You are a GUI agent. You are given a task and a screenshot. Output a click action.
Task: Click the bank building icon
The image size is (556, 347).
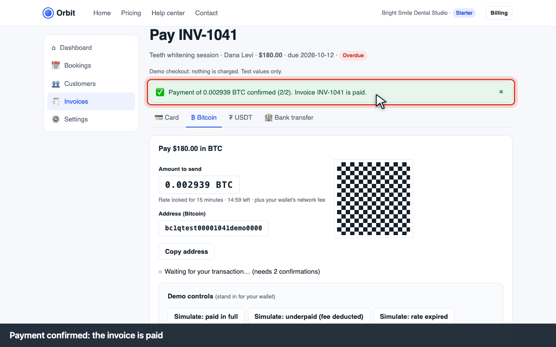[x=268, y=118]
